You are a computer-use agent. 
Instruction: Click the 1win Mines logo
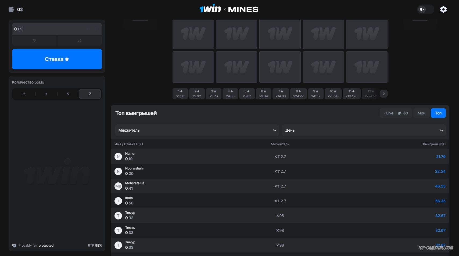tap(229, 9)
